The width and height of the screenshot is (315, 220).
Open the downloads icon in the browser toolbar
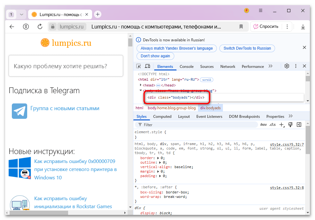(x=303, y=27)
